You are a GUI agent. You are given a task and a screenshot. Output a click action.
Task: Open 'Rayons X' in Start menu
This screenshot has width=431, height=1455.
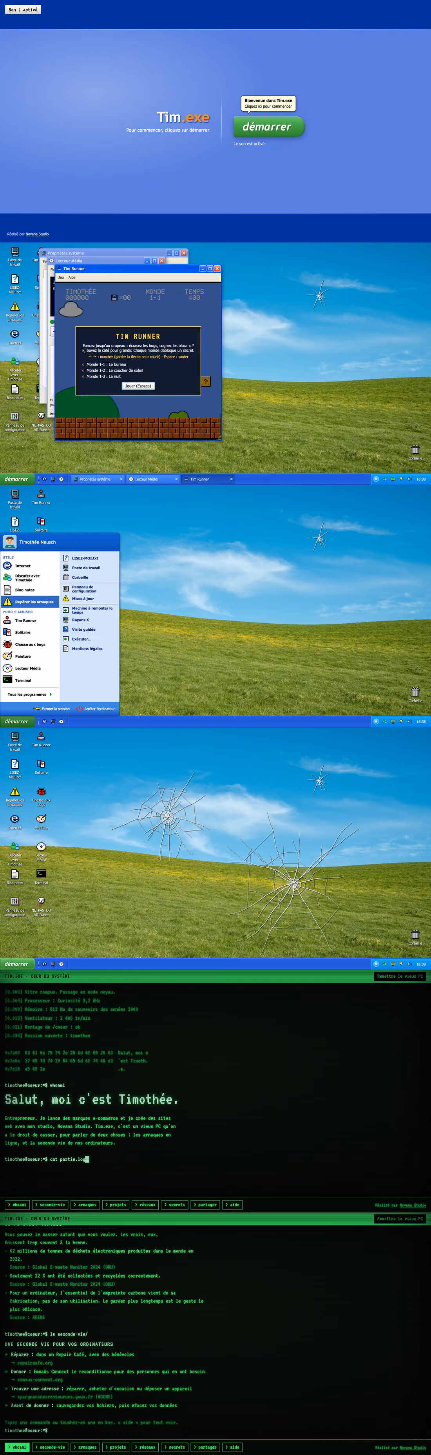pyautogui.click(x=89, y=620)
